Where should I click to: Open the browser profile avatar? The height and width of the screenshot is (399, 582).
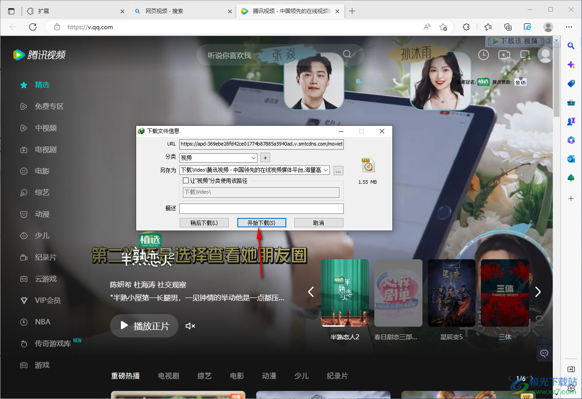(548, 27)
